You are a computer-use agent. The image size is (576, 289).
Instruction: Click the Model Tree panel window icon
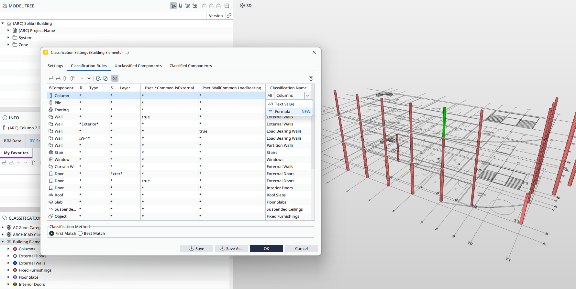pos(227,6)
